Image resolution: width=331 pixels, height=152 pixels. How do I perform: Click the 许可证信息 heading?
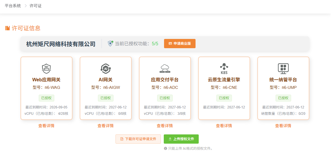pyautogui.click(x=26, y=28)
